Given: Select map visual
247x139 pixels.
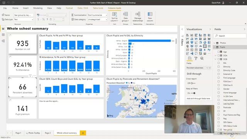Looking at the screenshot, I should click(x=188, y=46).
